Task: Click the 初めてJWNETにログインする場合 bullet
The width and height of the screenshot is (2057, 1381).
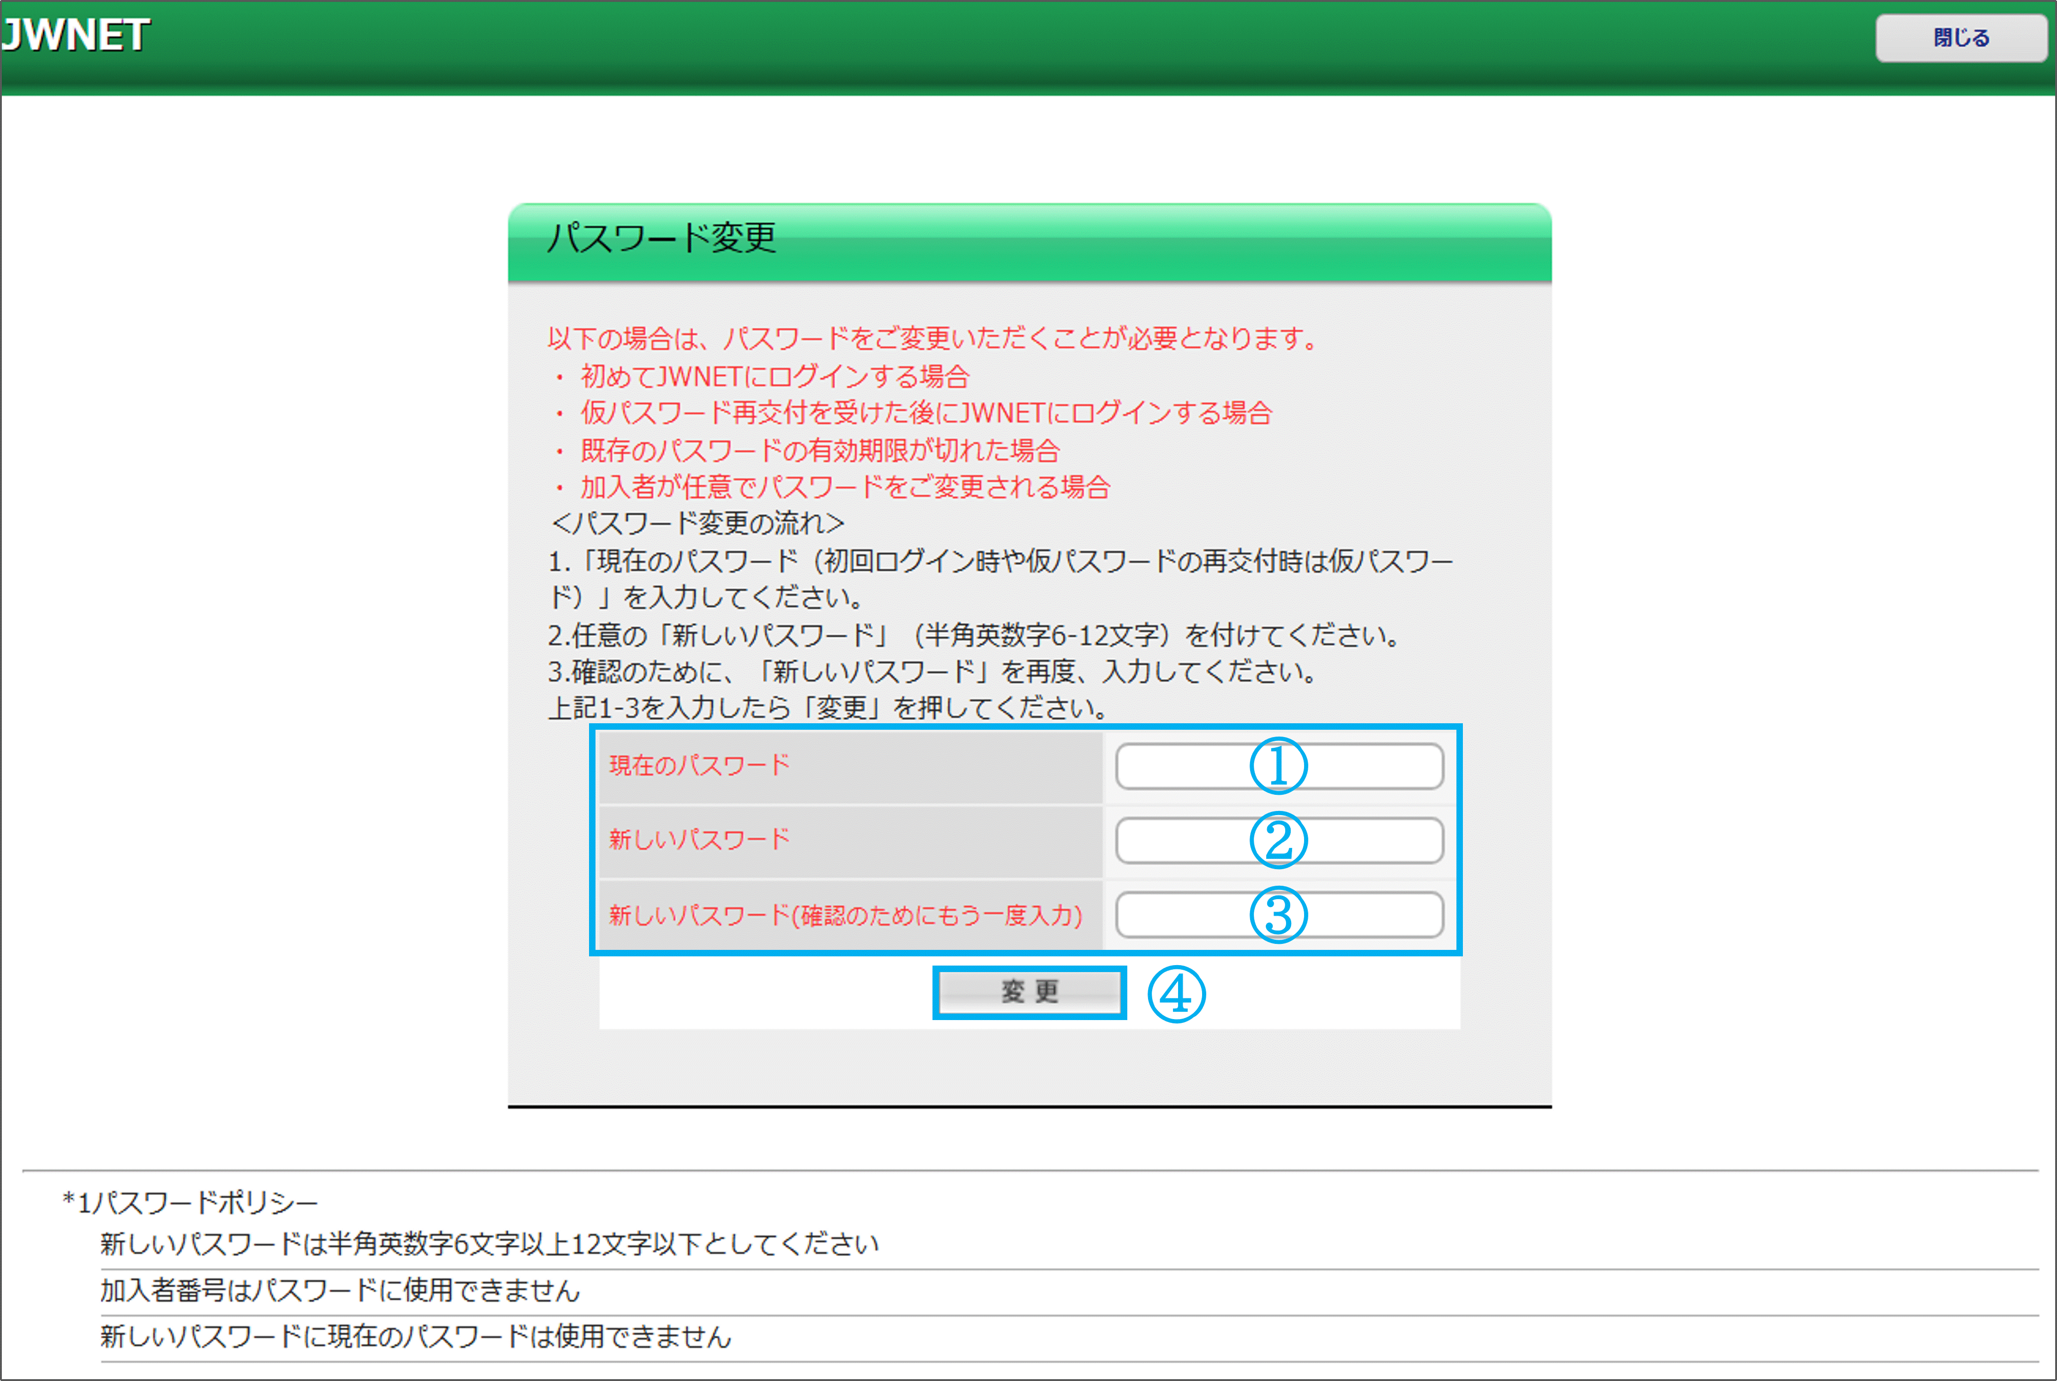Action: [774, 377]
